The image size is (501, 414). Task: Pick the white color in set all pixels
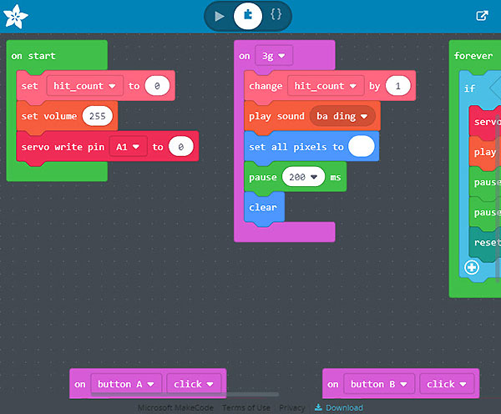pyautogui.click(x=361, y=147)
